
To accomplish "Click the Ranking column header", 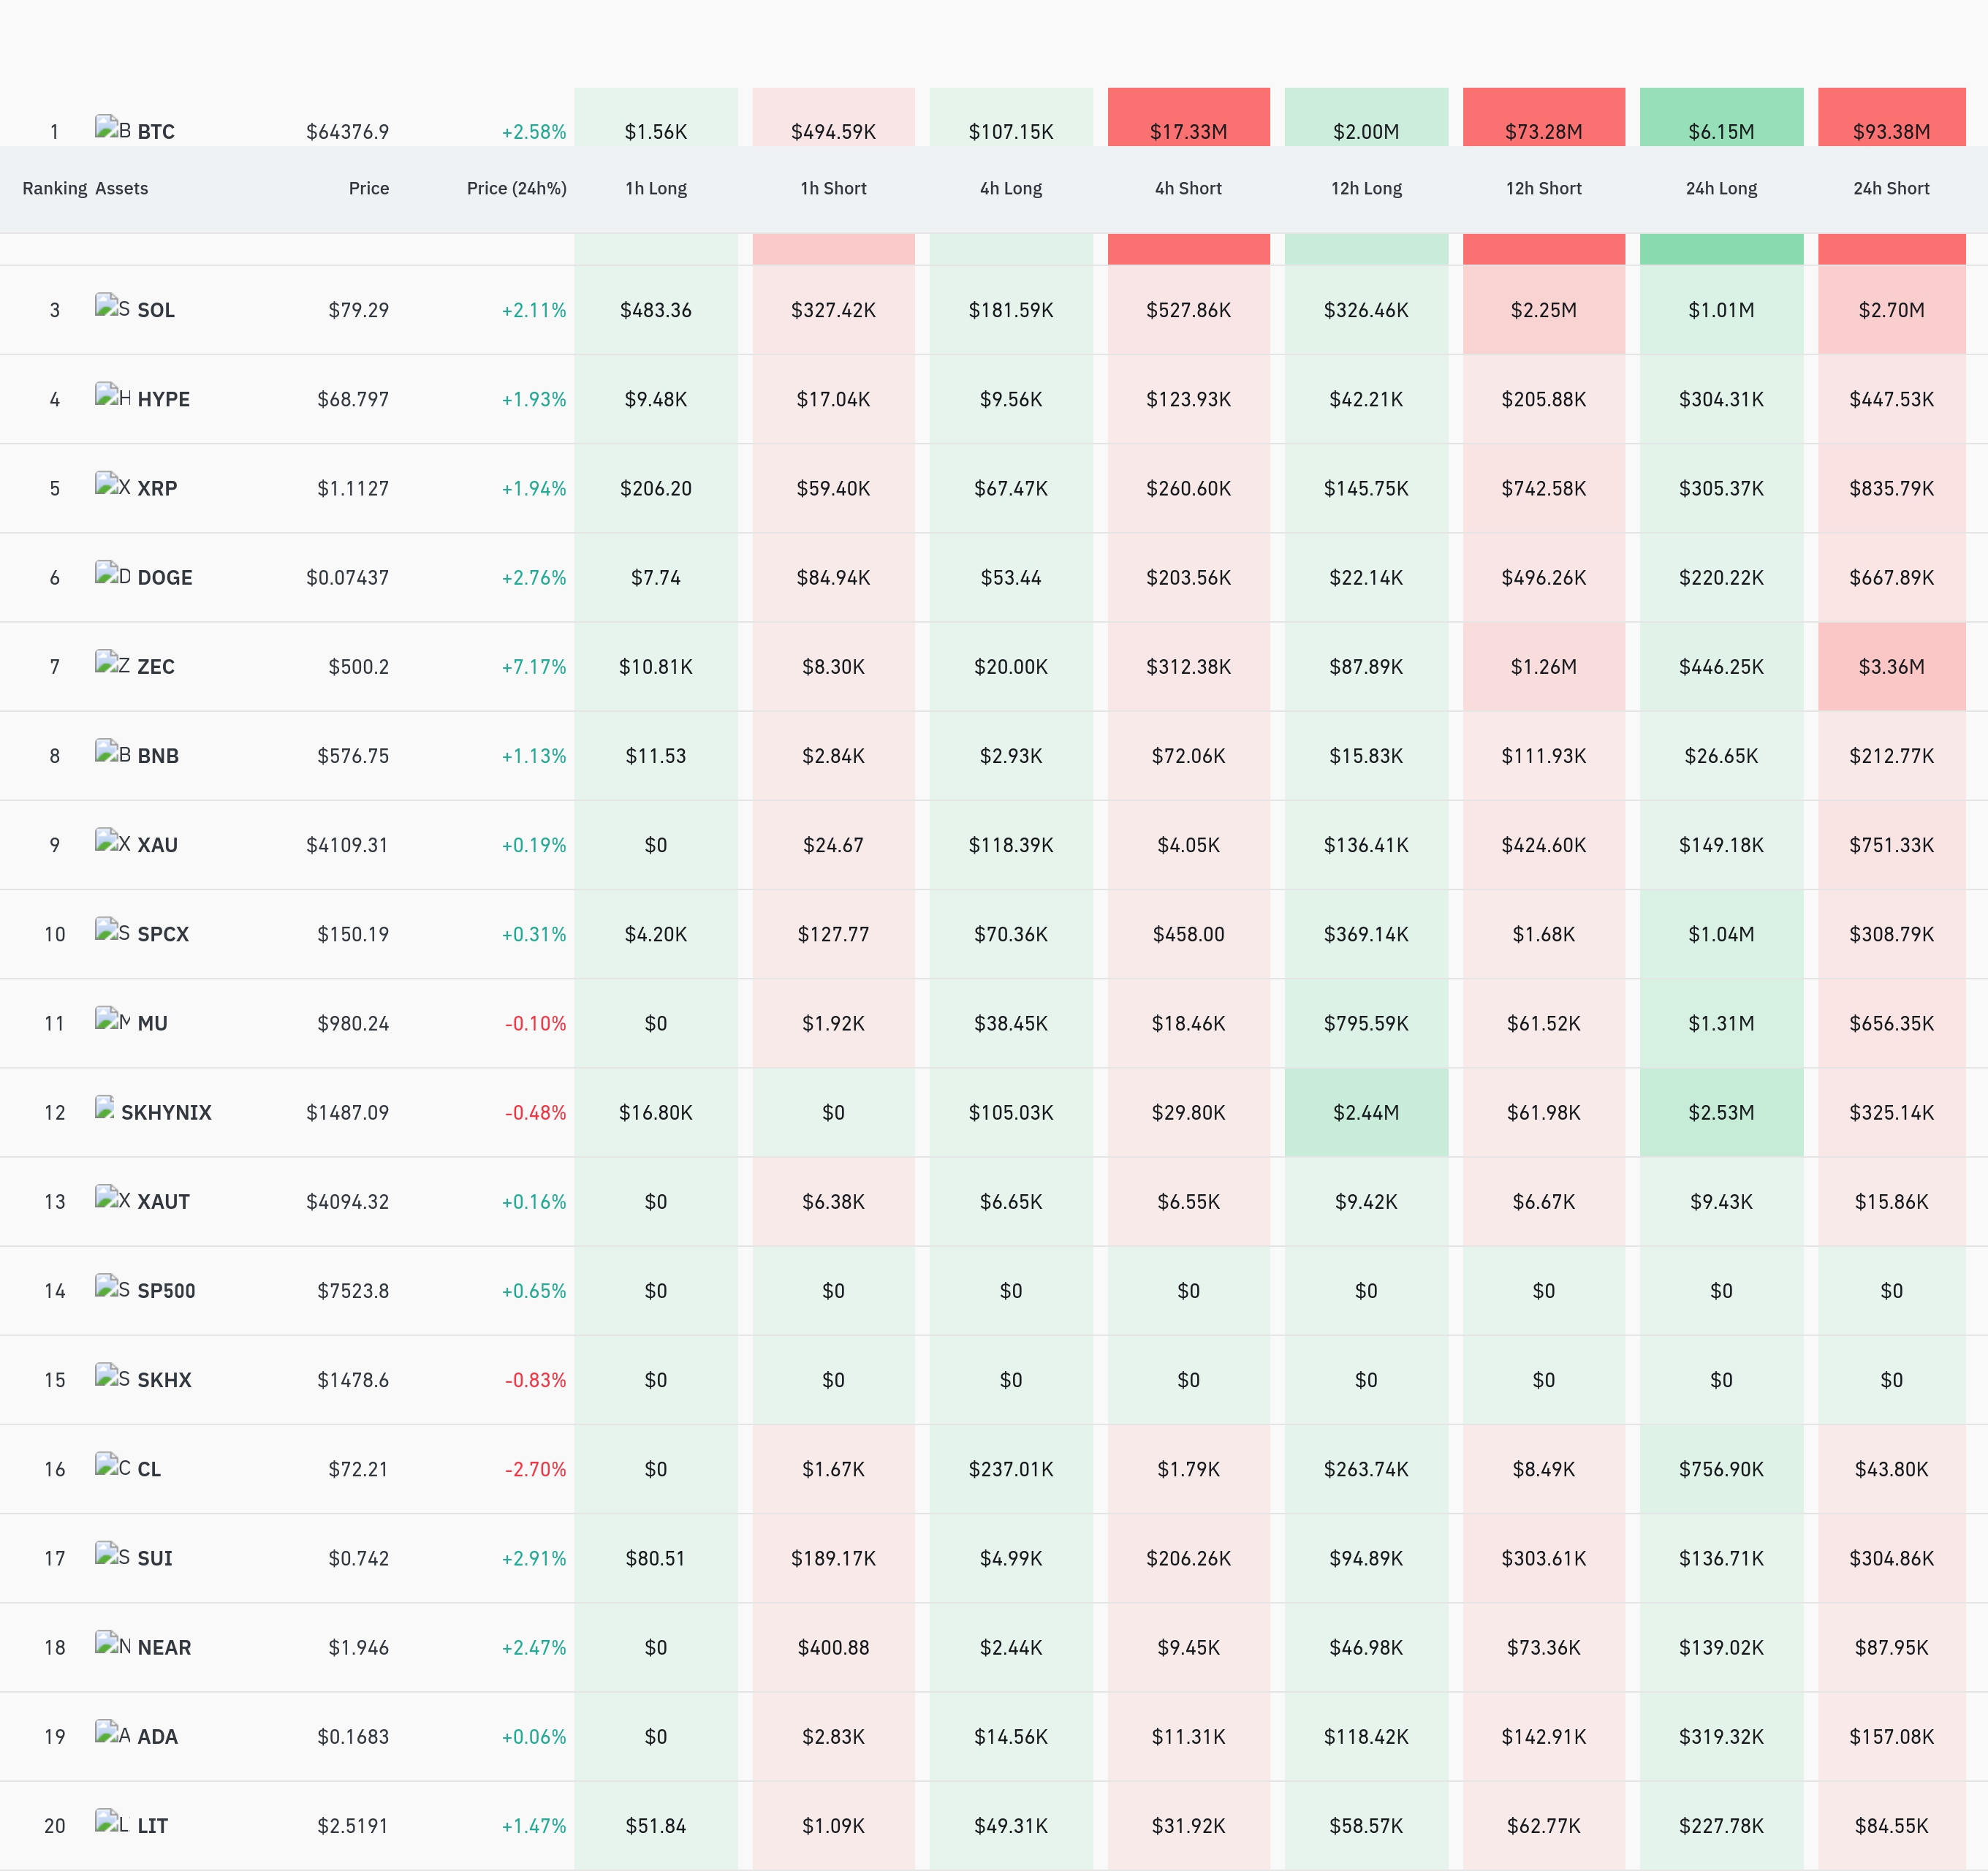I will pyautogui.click(x=55, y=189).
